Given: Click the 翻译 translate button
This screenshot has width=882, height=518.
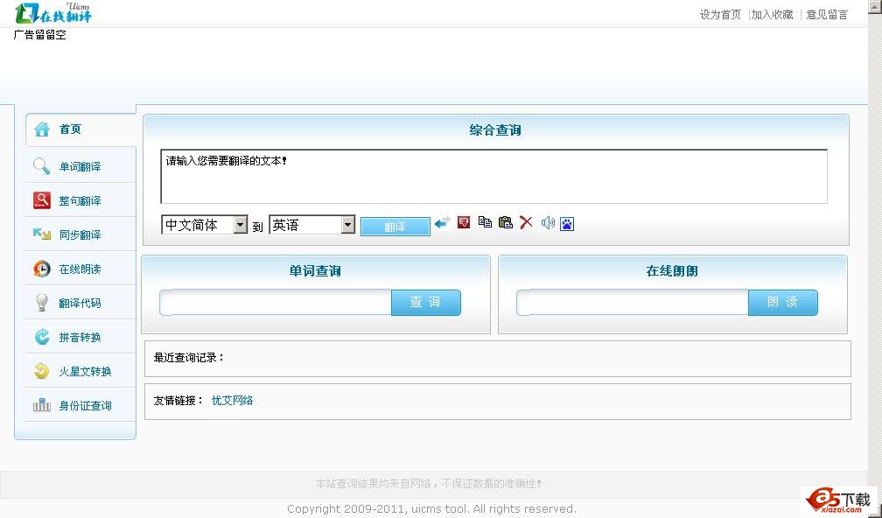Looking at the screenshot, I should point(395,227).
